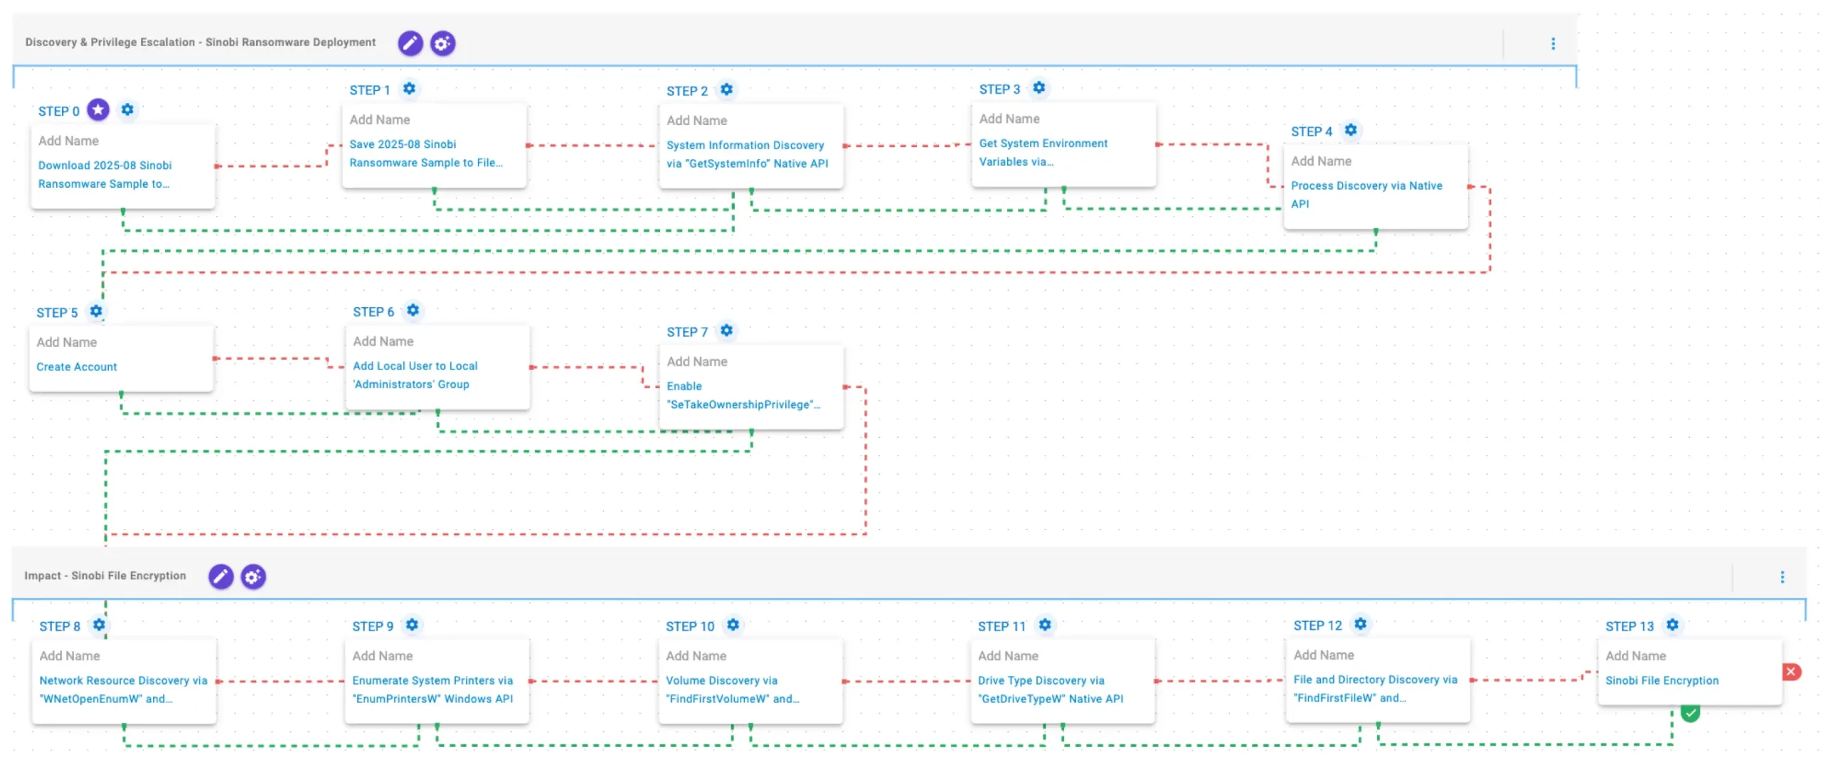Open three-dot menu for Discovery phase
The image size is (1821, 757).
tap(1553, 44)
